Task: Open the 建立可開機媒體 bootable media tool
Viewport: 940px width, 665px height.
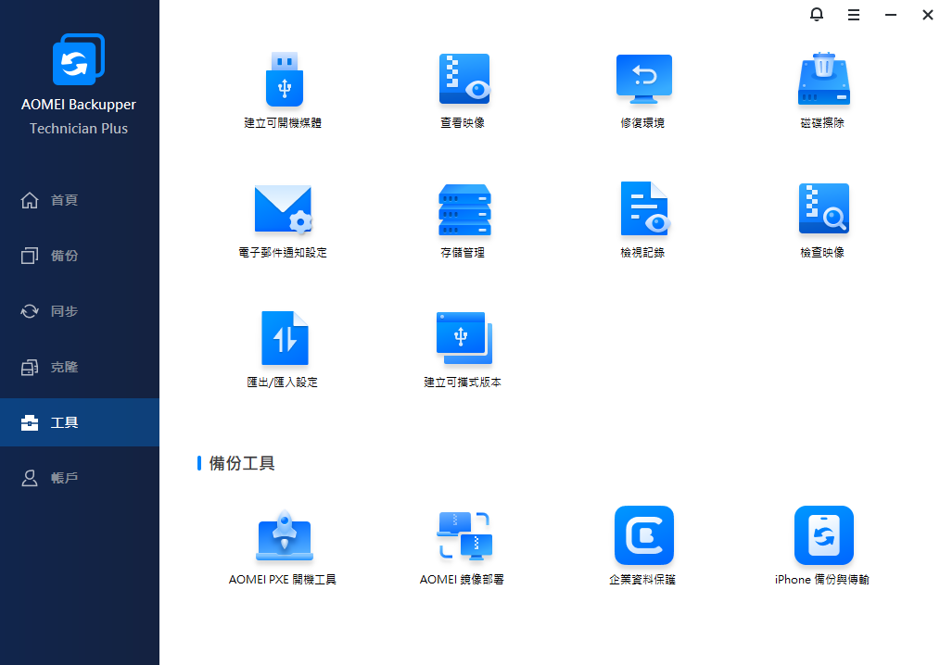Action: pos(284,90)
